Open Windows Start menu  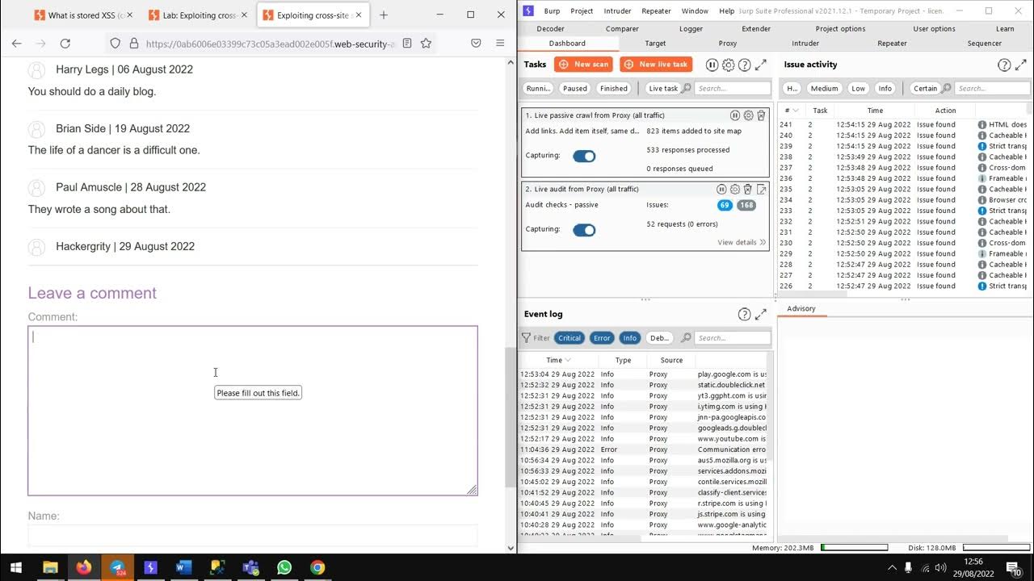tap(15, 567)
